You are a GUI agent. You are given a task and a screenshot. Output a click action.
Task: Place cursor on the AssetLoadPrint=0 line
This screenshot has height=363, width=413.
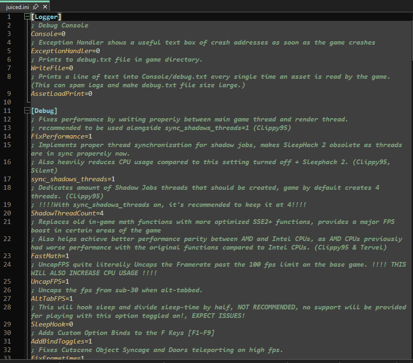(x=62, y=93)
